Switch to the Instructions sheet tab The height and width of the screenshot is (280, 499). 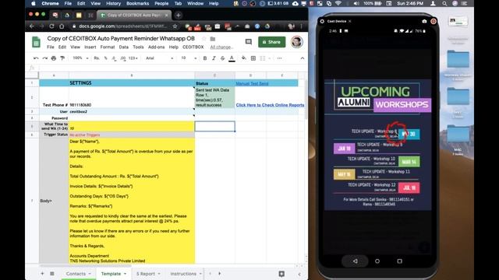[183, 274]
